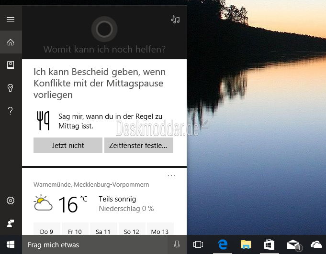Image resolution: width=326 pixels, height=254 pixels.
Task: Click Teils sonnig weather description
Action: [x=117, y=199]
